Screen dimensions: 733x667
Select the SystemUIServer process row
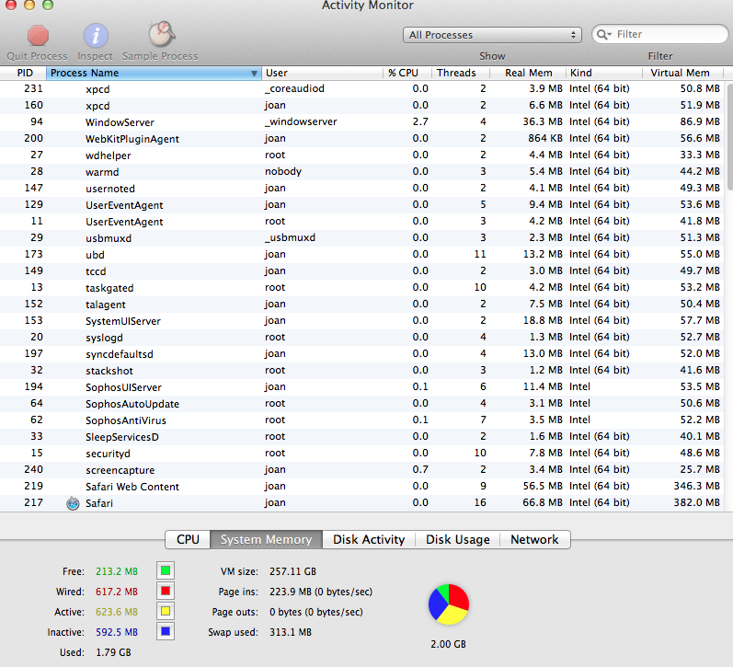362,321
